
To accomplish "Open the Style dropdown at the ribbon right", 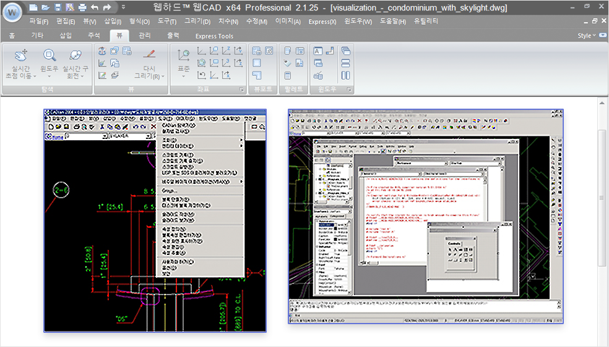I will pos(587,35).
